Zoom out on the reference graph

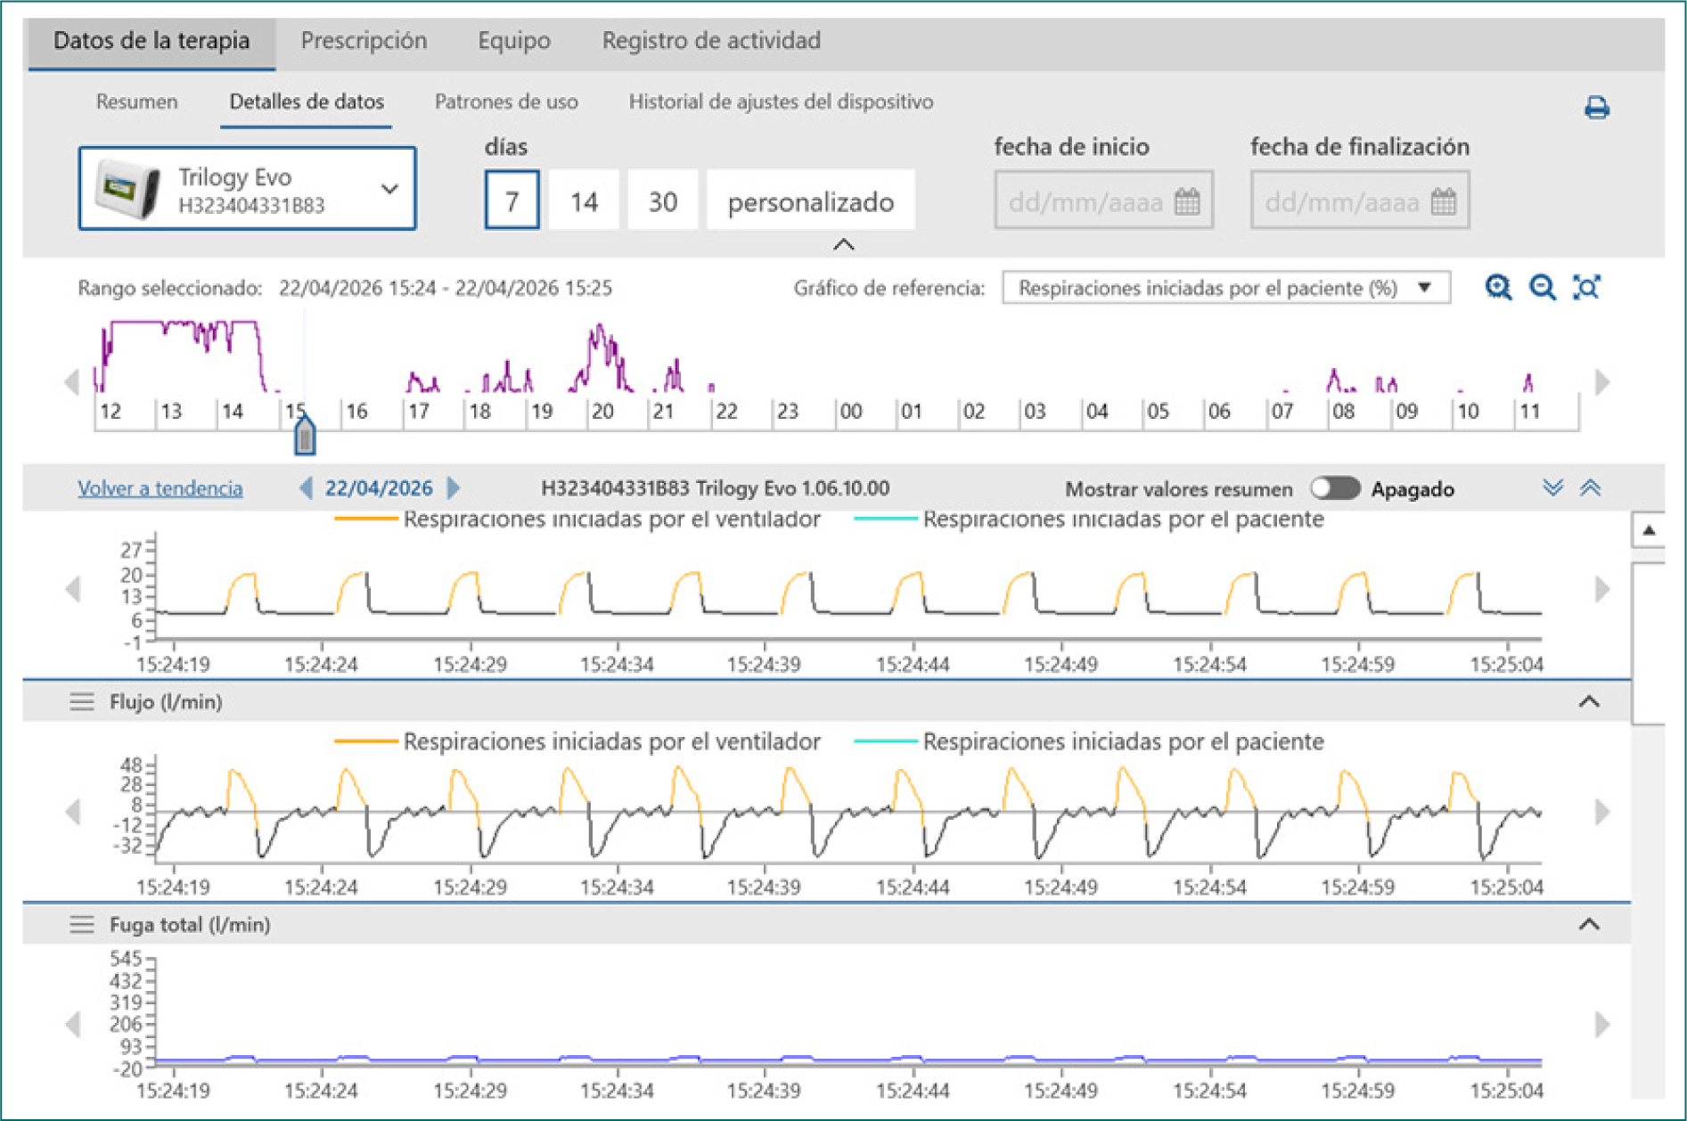(x=1542, y=287)
